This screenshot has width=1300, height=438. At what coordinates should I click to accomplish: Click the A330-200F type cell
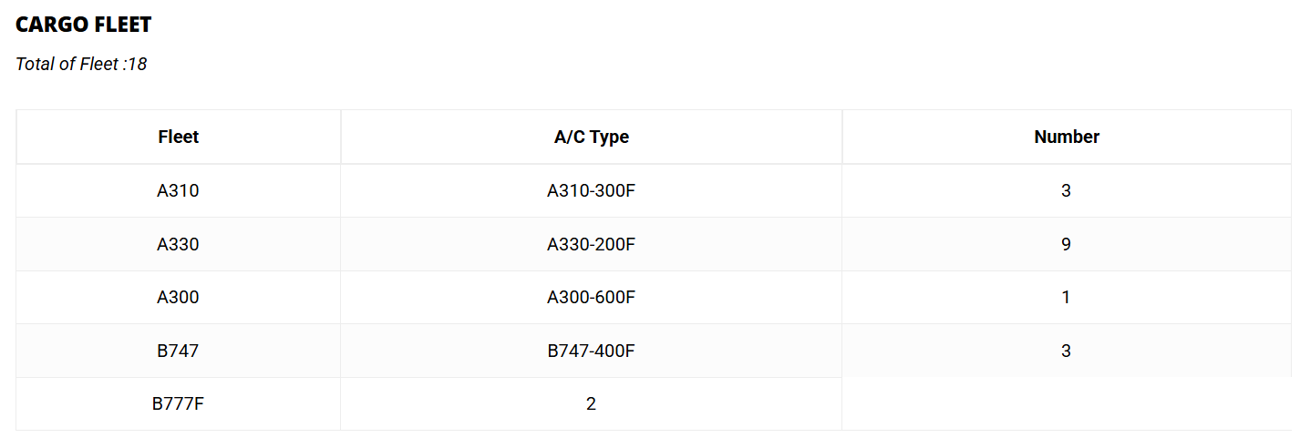point(591,244)
